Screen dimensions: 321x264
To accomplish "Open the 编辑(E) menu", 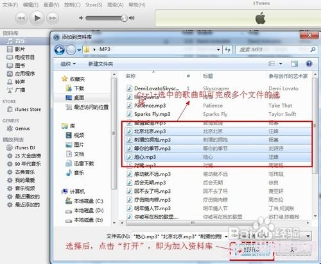I will (x=31, y=4).
